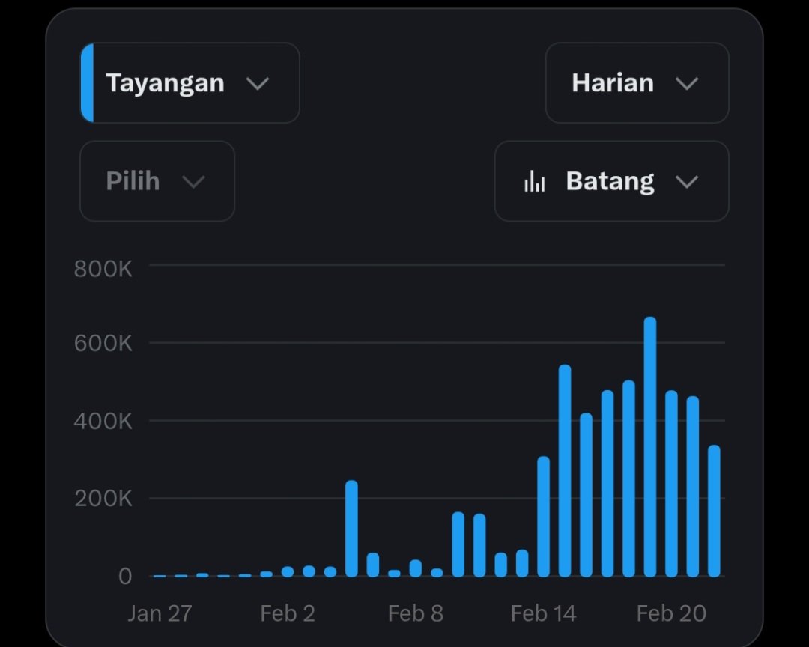Click the 400K axis label

(103, 421)
